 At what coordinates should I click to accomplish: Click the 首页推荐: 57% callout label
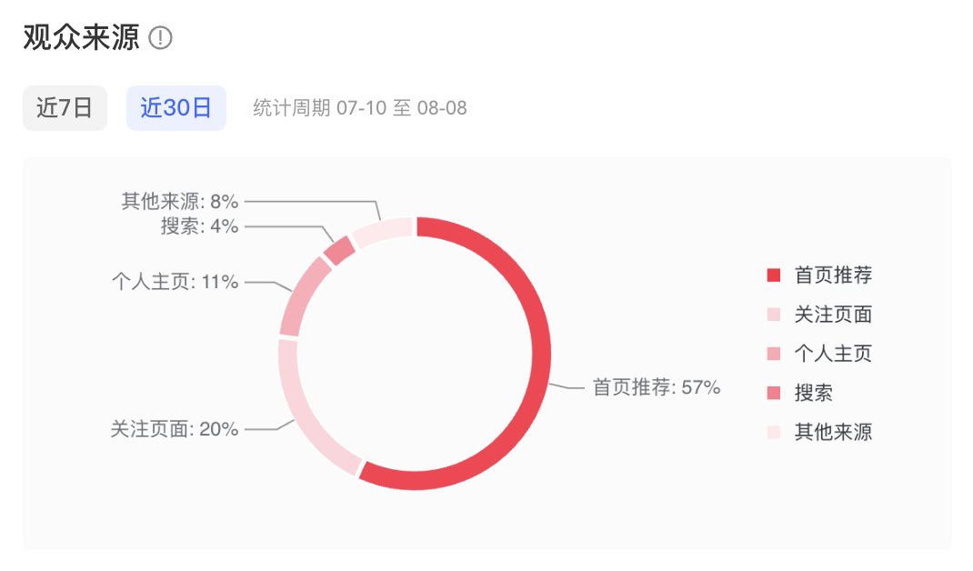(x=657, y=386)
